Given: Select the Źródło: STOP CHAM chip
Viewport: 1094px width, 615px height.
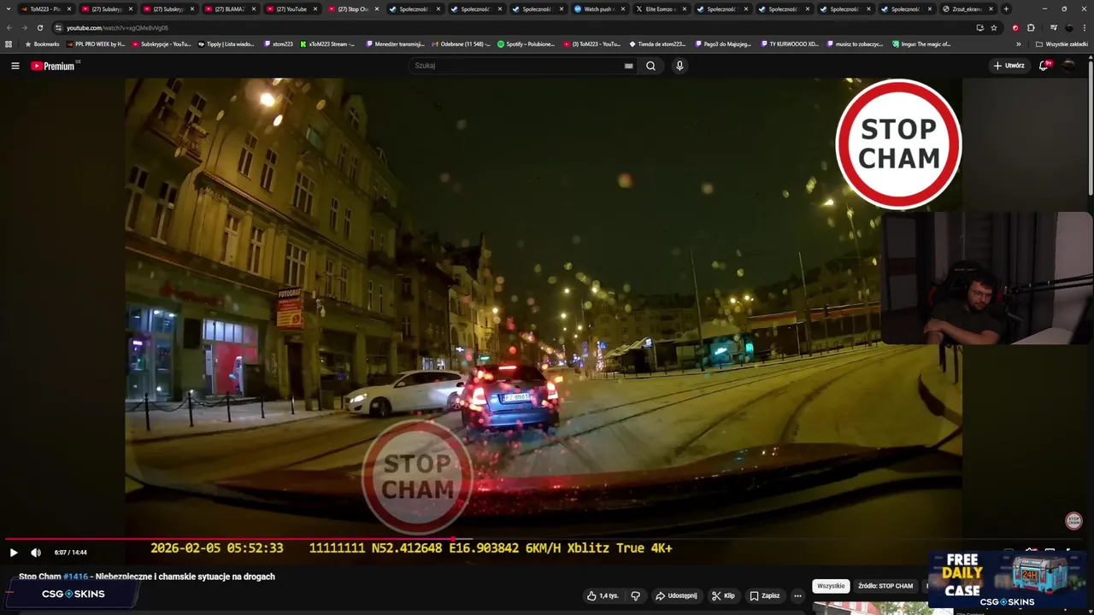Looking at the screenshot, I should click(x=885, y=586).
